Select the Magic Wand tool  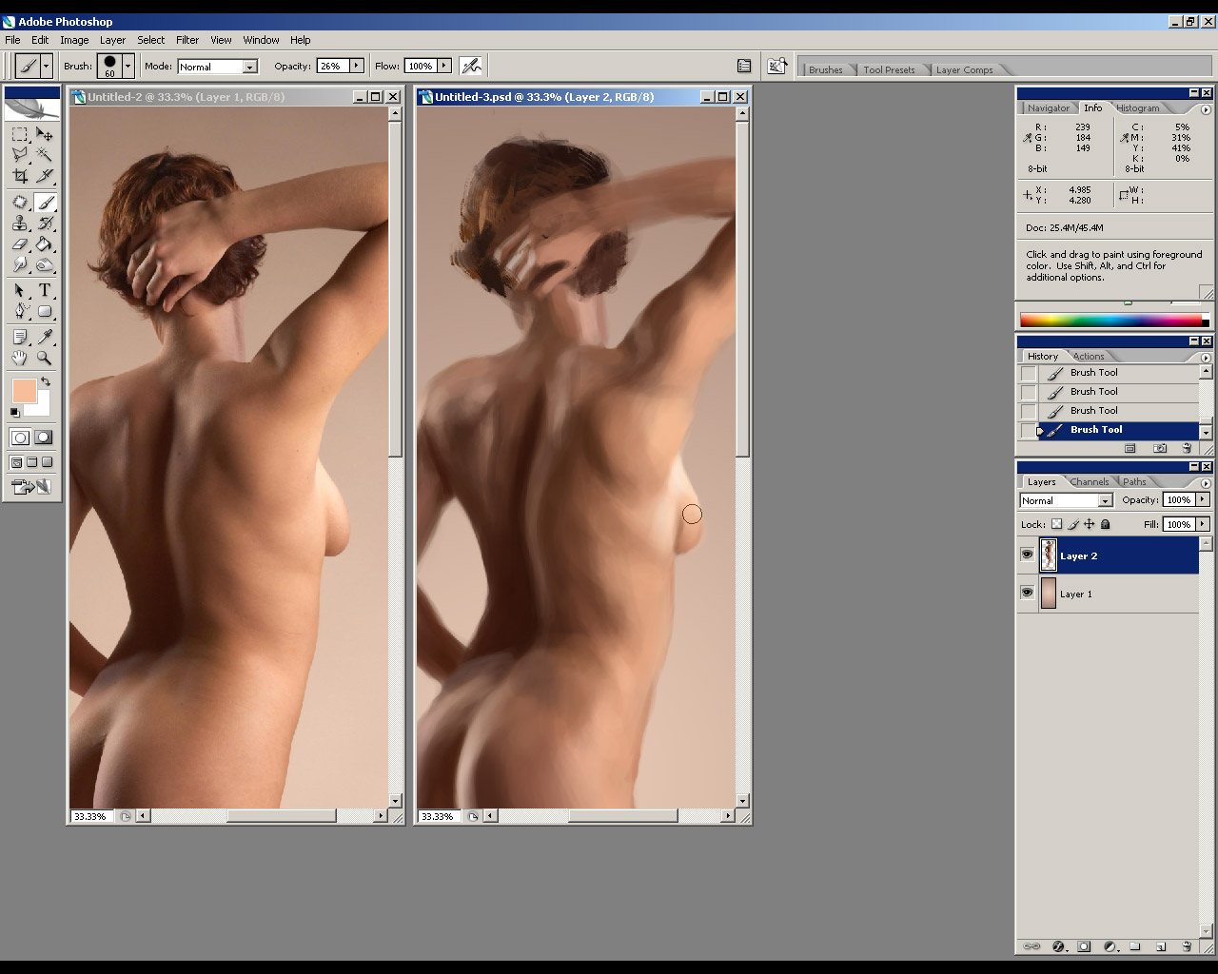point(44,154)
